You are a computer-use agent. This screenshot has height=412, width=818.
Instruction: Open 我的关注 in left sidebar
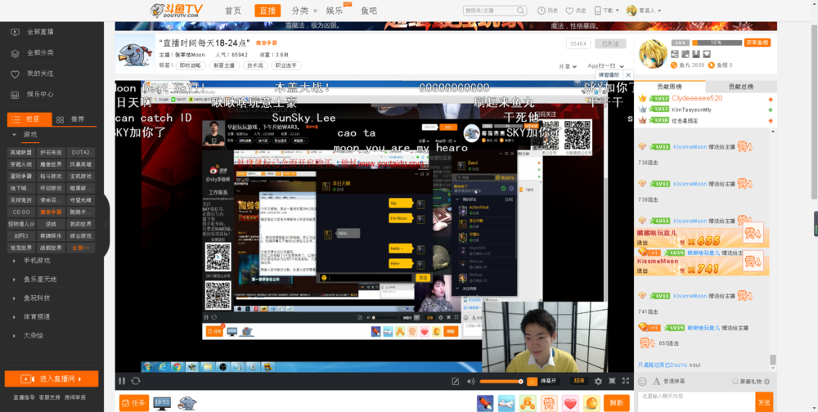pos(39,74)
